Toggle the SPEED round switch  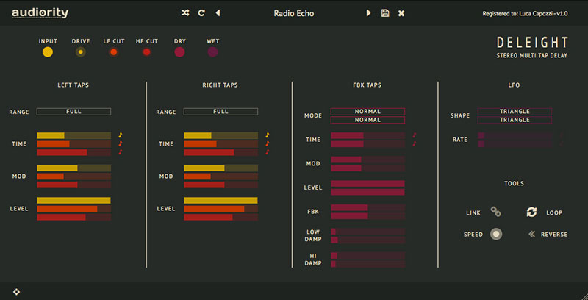[496, 234]
